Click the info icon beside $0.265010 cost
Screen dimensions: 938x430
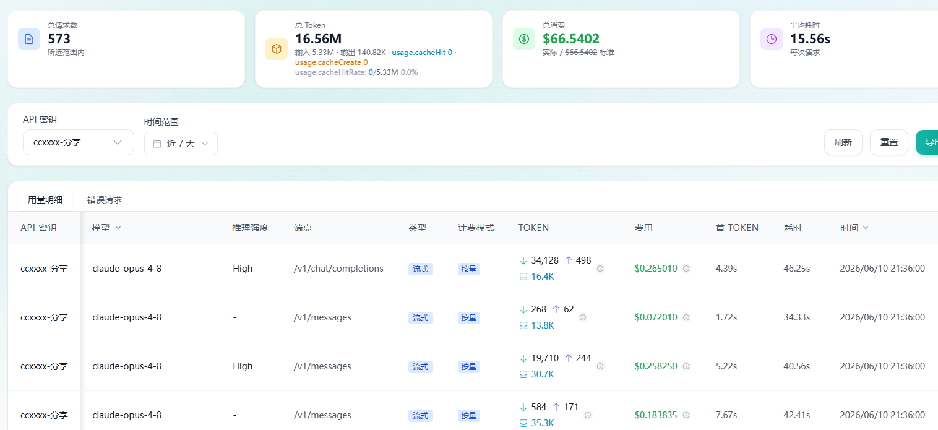coord(686,269)
